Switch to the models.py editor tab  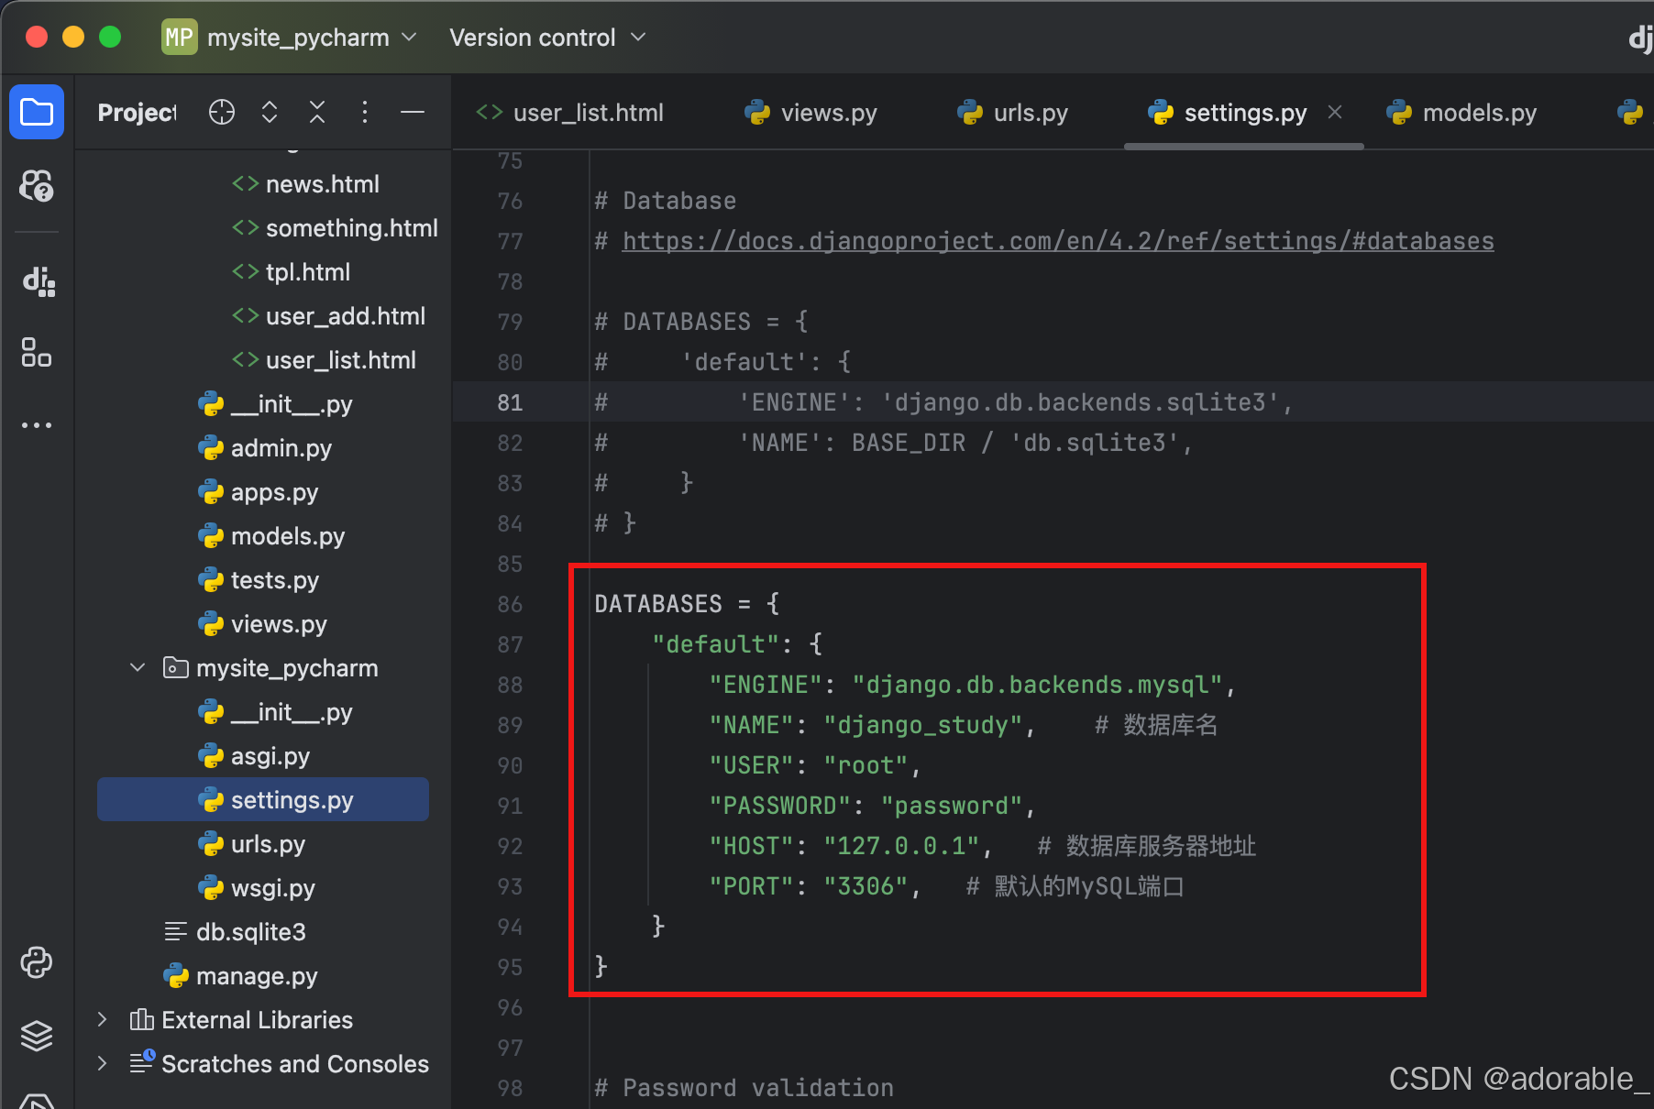(x=1462, y=113)
